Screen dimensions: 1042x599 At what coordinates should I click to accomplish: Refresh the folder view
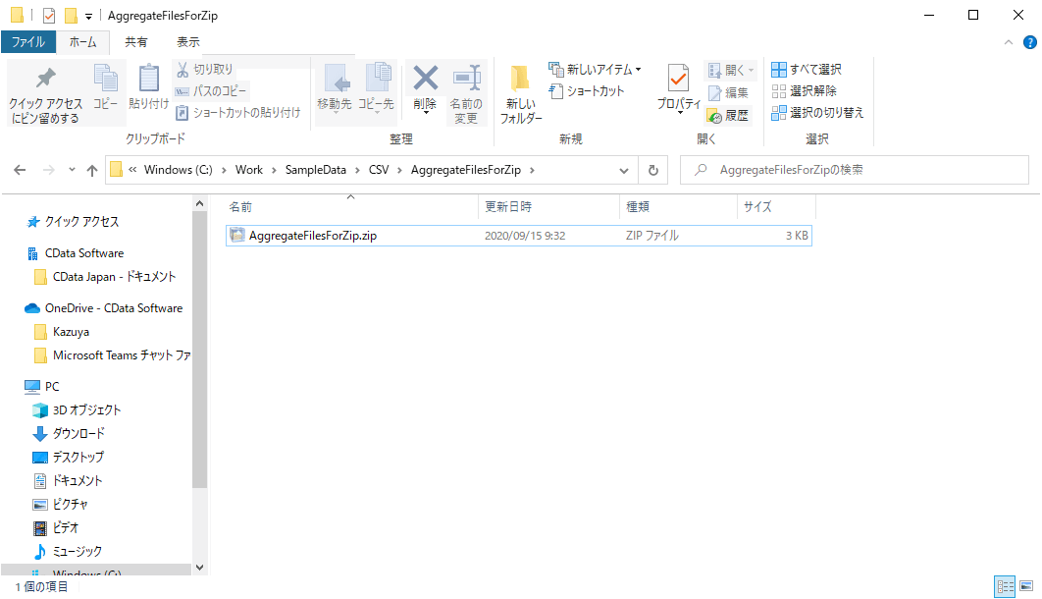click(x=653, y=170)
